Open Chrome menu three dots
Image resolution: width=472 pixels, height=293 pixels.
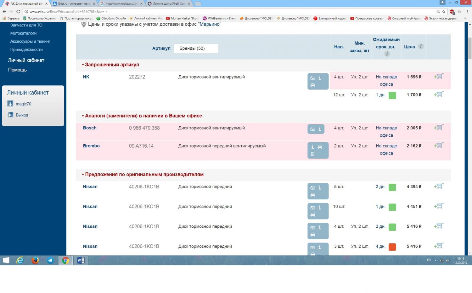click(x=467, y=12)
